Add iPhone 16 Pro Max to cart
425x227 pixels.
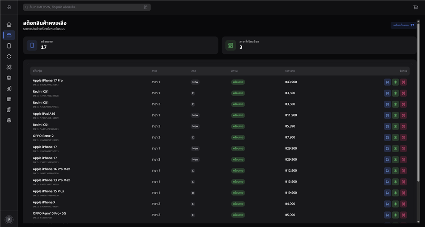[x=387, y=170]
